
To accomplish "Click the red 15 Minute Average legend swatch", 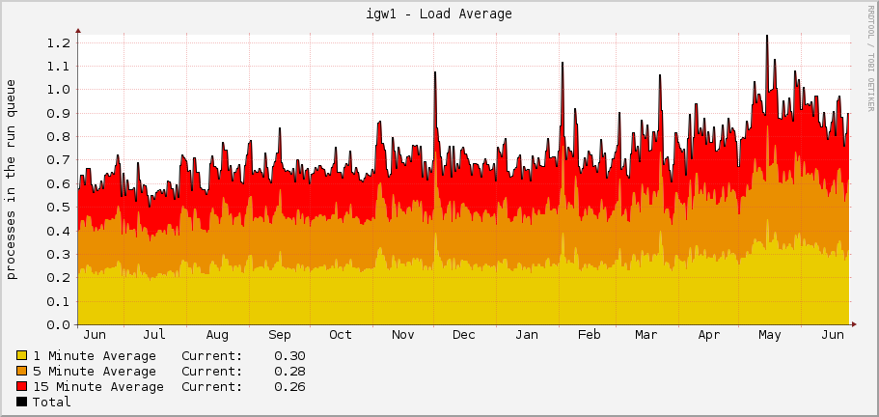I will click(22, 387).
